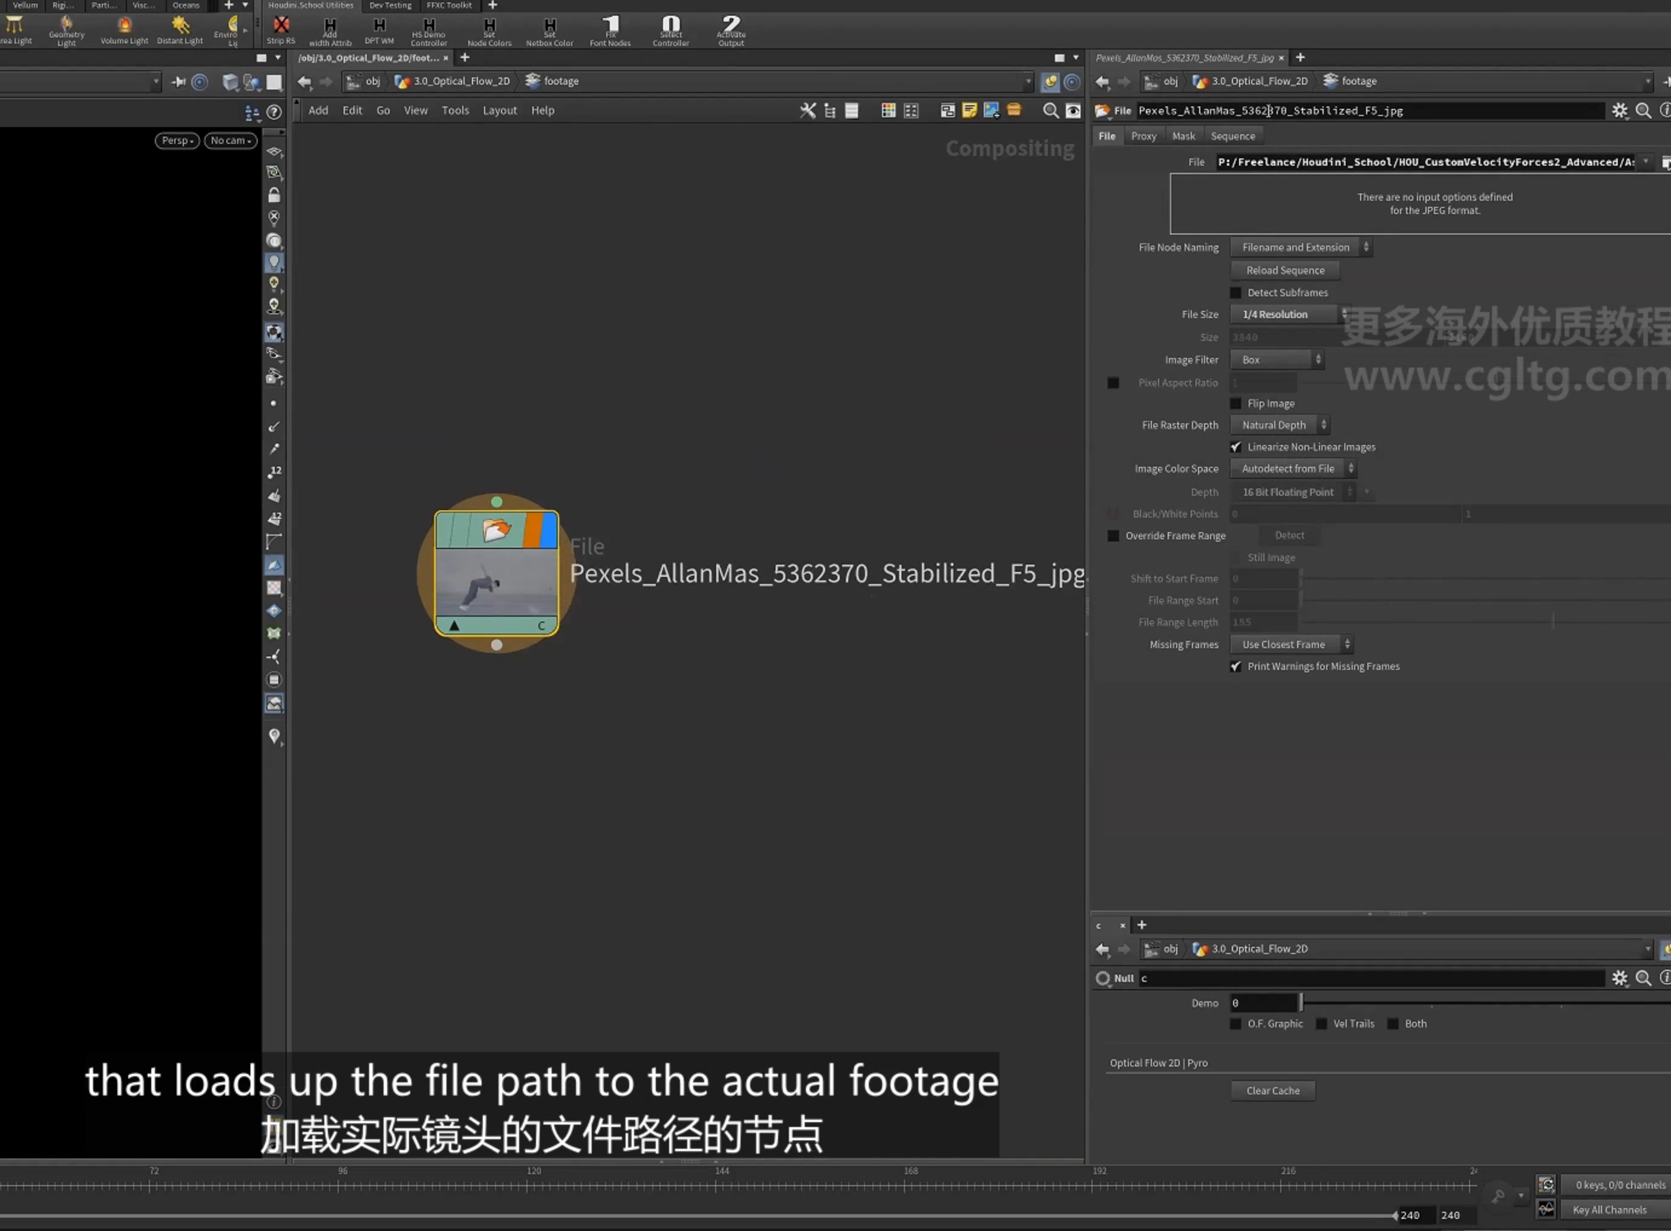
Task: Click the network editor wrench display options icon
Action: tap(808, 110)
